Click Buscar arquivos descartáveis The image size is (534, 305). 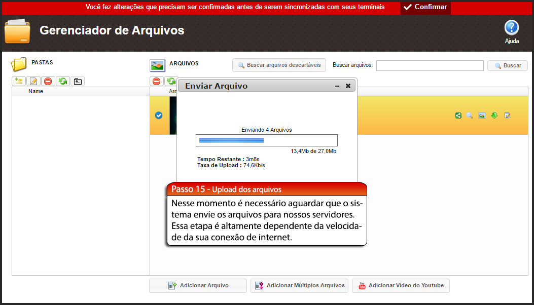point(279,65)
